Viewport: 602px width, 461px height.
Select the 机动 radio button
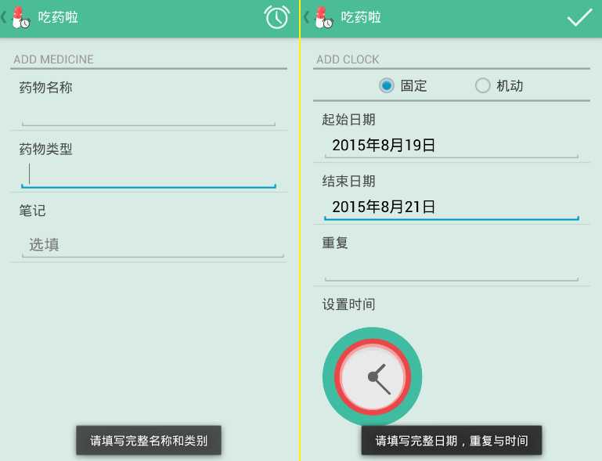point(482,85)
